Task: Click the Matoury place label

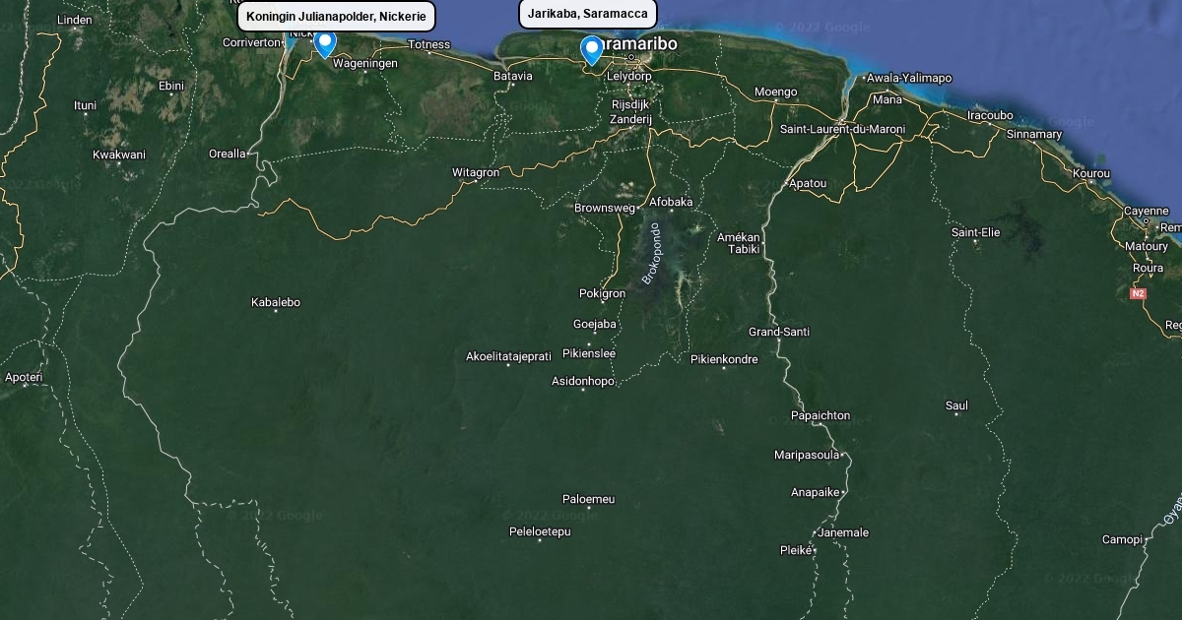Action: pos(1147,246)
